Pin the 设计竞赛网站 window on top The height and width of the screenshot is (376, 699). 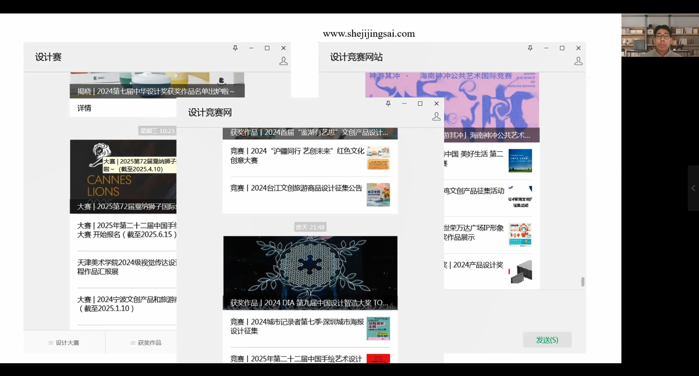(530, 48)
